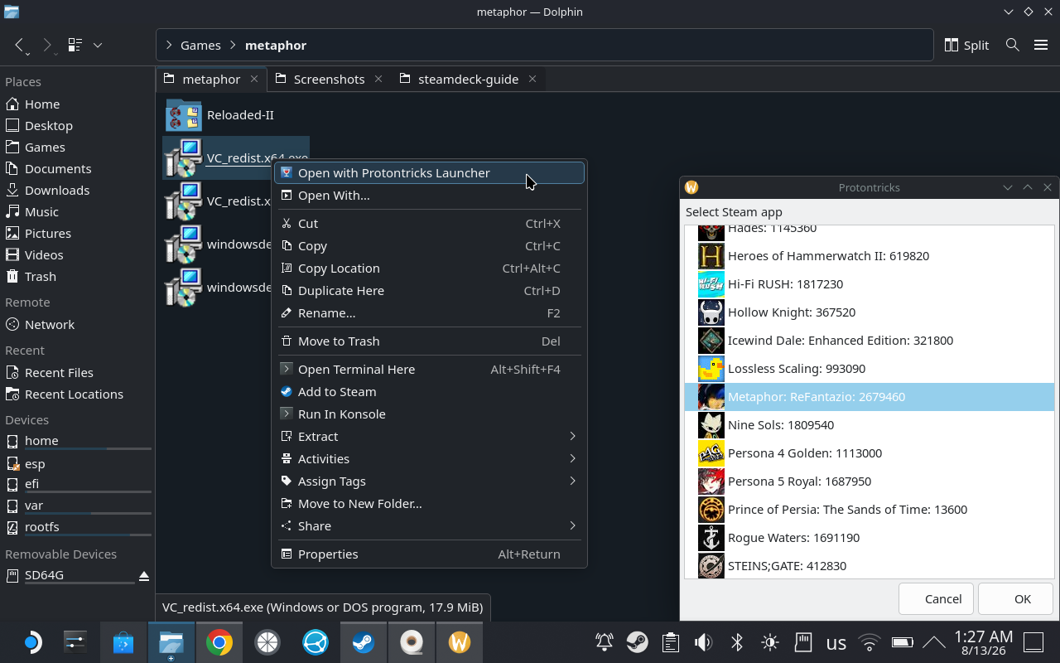The width and height of the screenshot is (1060, 663).
Task: Click the Rogue Waters anchor icon
Action: point(711,538)
